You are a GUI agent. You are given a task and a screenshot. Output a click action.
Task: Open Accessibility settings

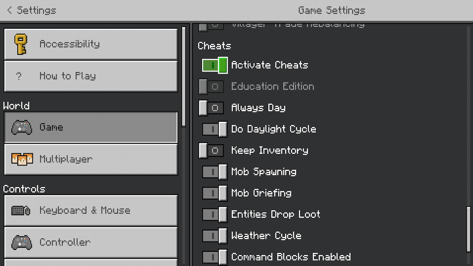pos(91,44)
